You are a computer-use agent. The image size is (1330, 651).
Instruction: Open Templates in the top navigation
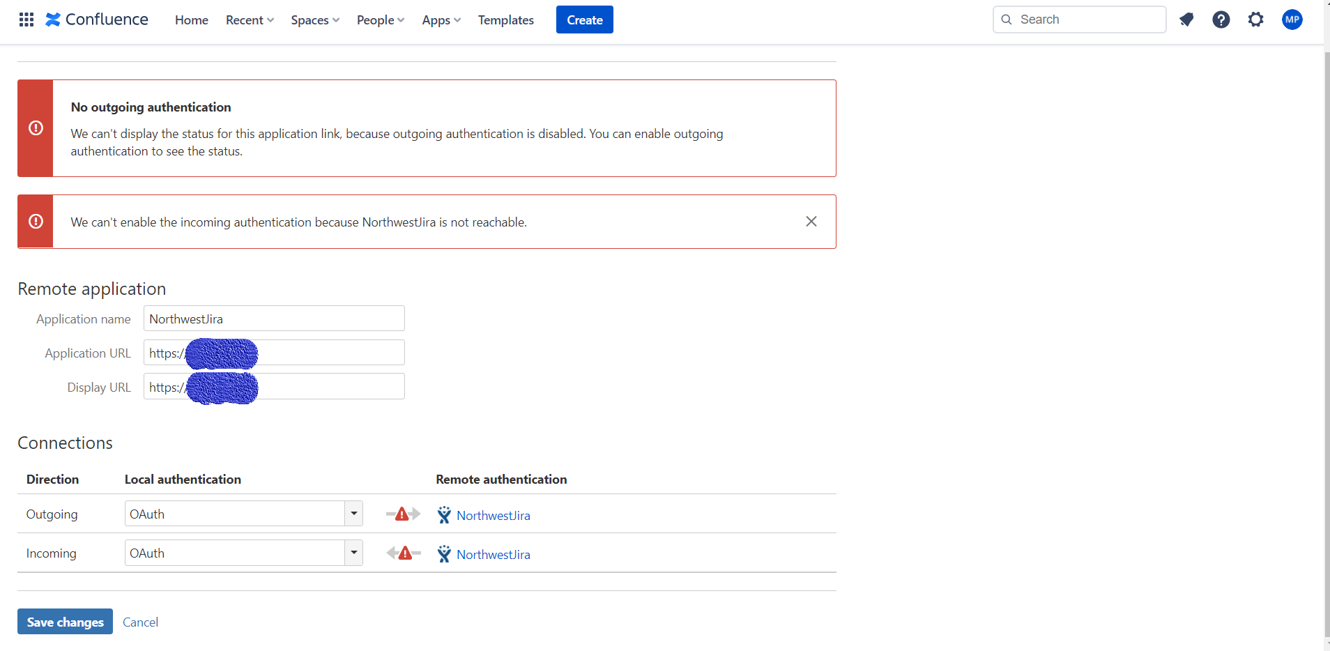pyautogui.click(x=506, y=20)
